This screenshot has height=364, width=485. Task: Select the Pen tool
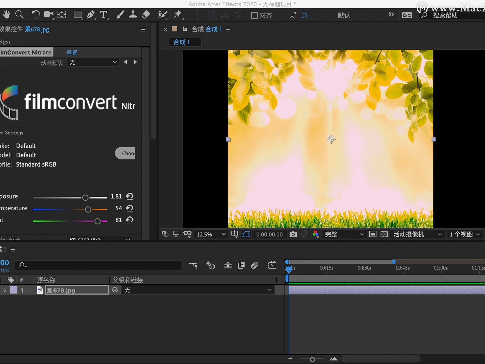[91, 15]
